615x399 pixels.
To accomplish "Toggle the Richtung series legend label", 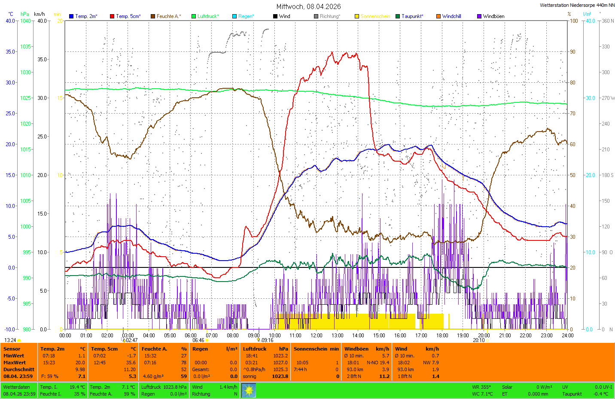I will [x=330, y=16].
